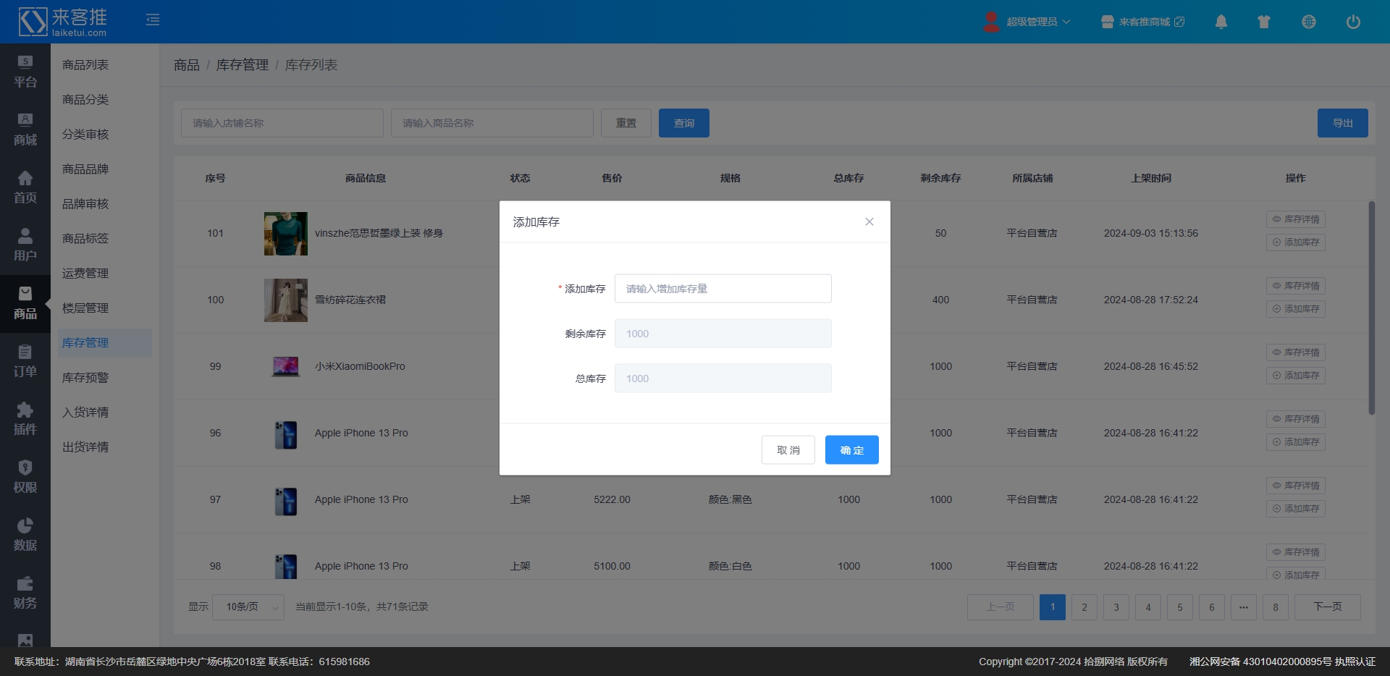Open the 权限 sidebar section
This screenshot has height=676, width=1390.
click(25, 477)
